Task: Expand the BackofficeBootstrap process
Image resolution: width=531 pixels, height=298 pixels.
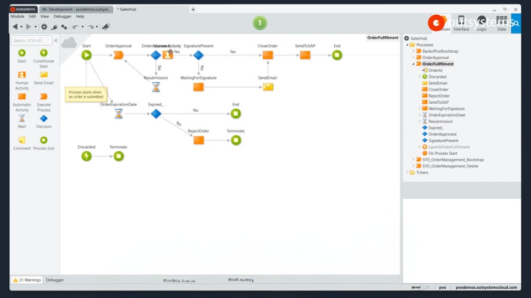Action: pos(413,51)
